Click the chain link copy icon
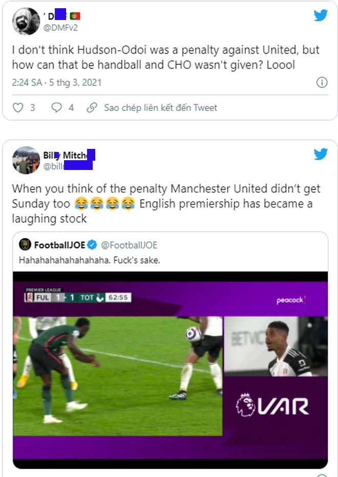This screenshot has height=477, width=338. point(92,108)
